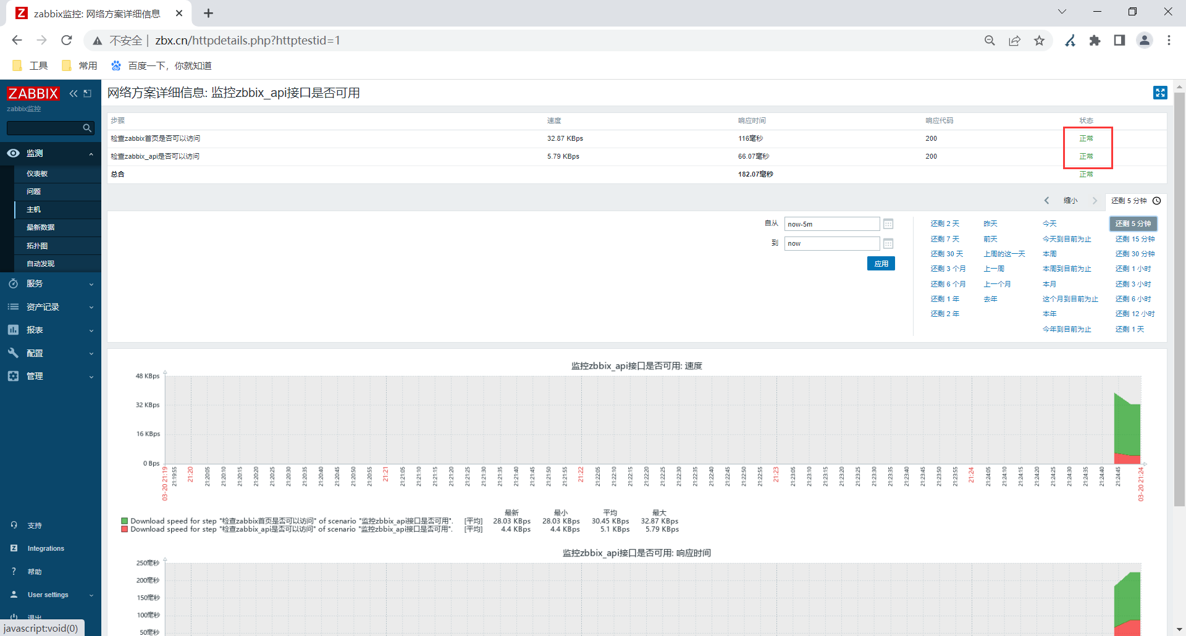The image size is (1186, 636).
Task: Click the page vertical scrollbar
Action: (x=1179, y=299)
